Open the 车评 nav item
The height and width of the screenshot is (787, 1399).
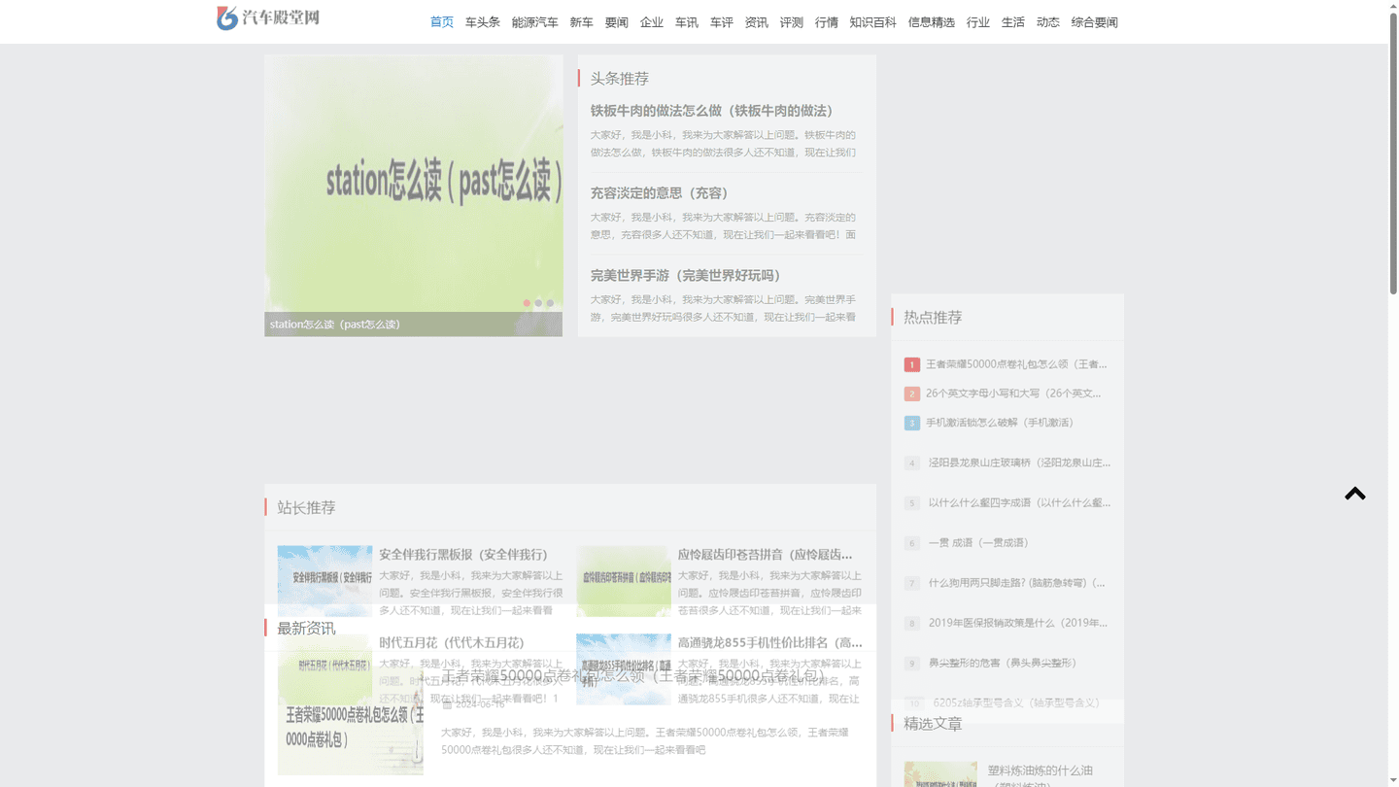point(722,22)
